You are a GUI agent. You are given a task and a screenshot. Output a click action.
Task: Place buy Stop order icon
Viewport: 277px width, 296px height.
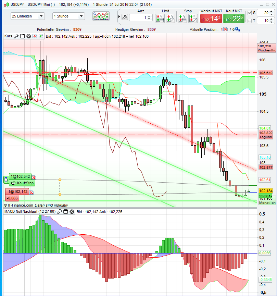click(x=182, y=18)
